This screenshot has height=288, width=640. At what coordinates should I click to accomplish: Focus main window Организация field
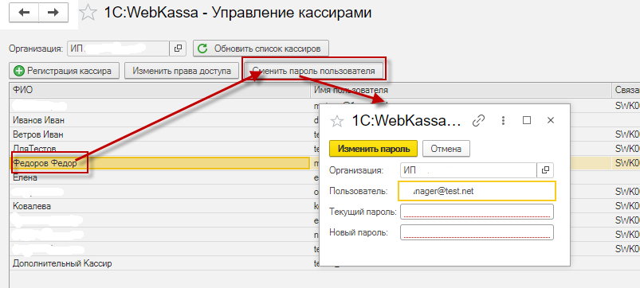[118, 49]
